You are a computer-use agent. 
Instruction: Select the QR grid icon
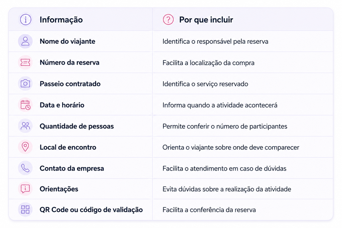[25, 209]
